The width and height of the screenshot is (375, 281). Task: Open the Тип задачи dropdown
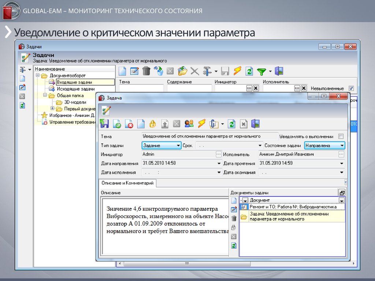pyautogui.click(x=178, y=146)
